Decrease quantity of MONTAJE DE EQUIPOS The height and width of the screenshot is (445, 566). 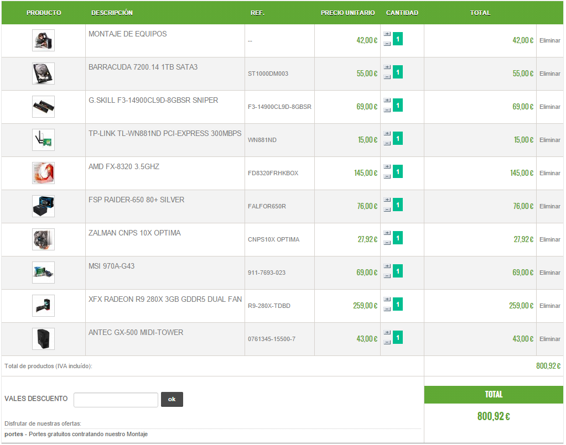point(387,44)
